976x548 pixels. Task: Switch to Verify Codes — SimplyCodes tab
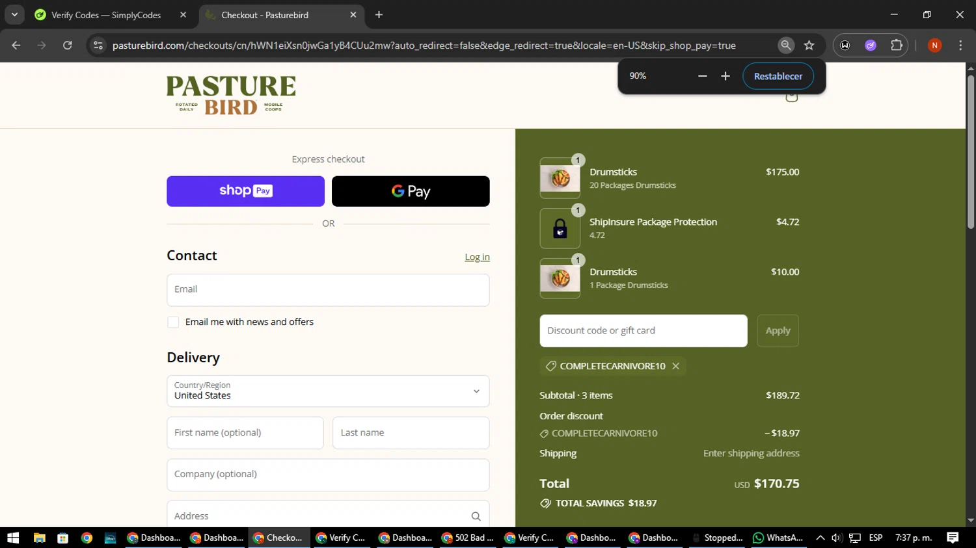point(105,15)
